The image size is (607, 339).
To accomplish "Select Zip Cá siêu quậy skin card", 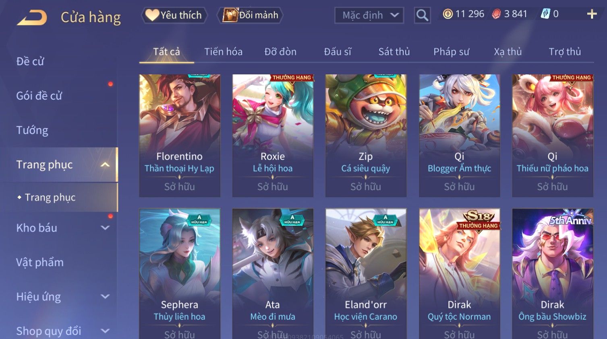I will [x=366, y=136].
